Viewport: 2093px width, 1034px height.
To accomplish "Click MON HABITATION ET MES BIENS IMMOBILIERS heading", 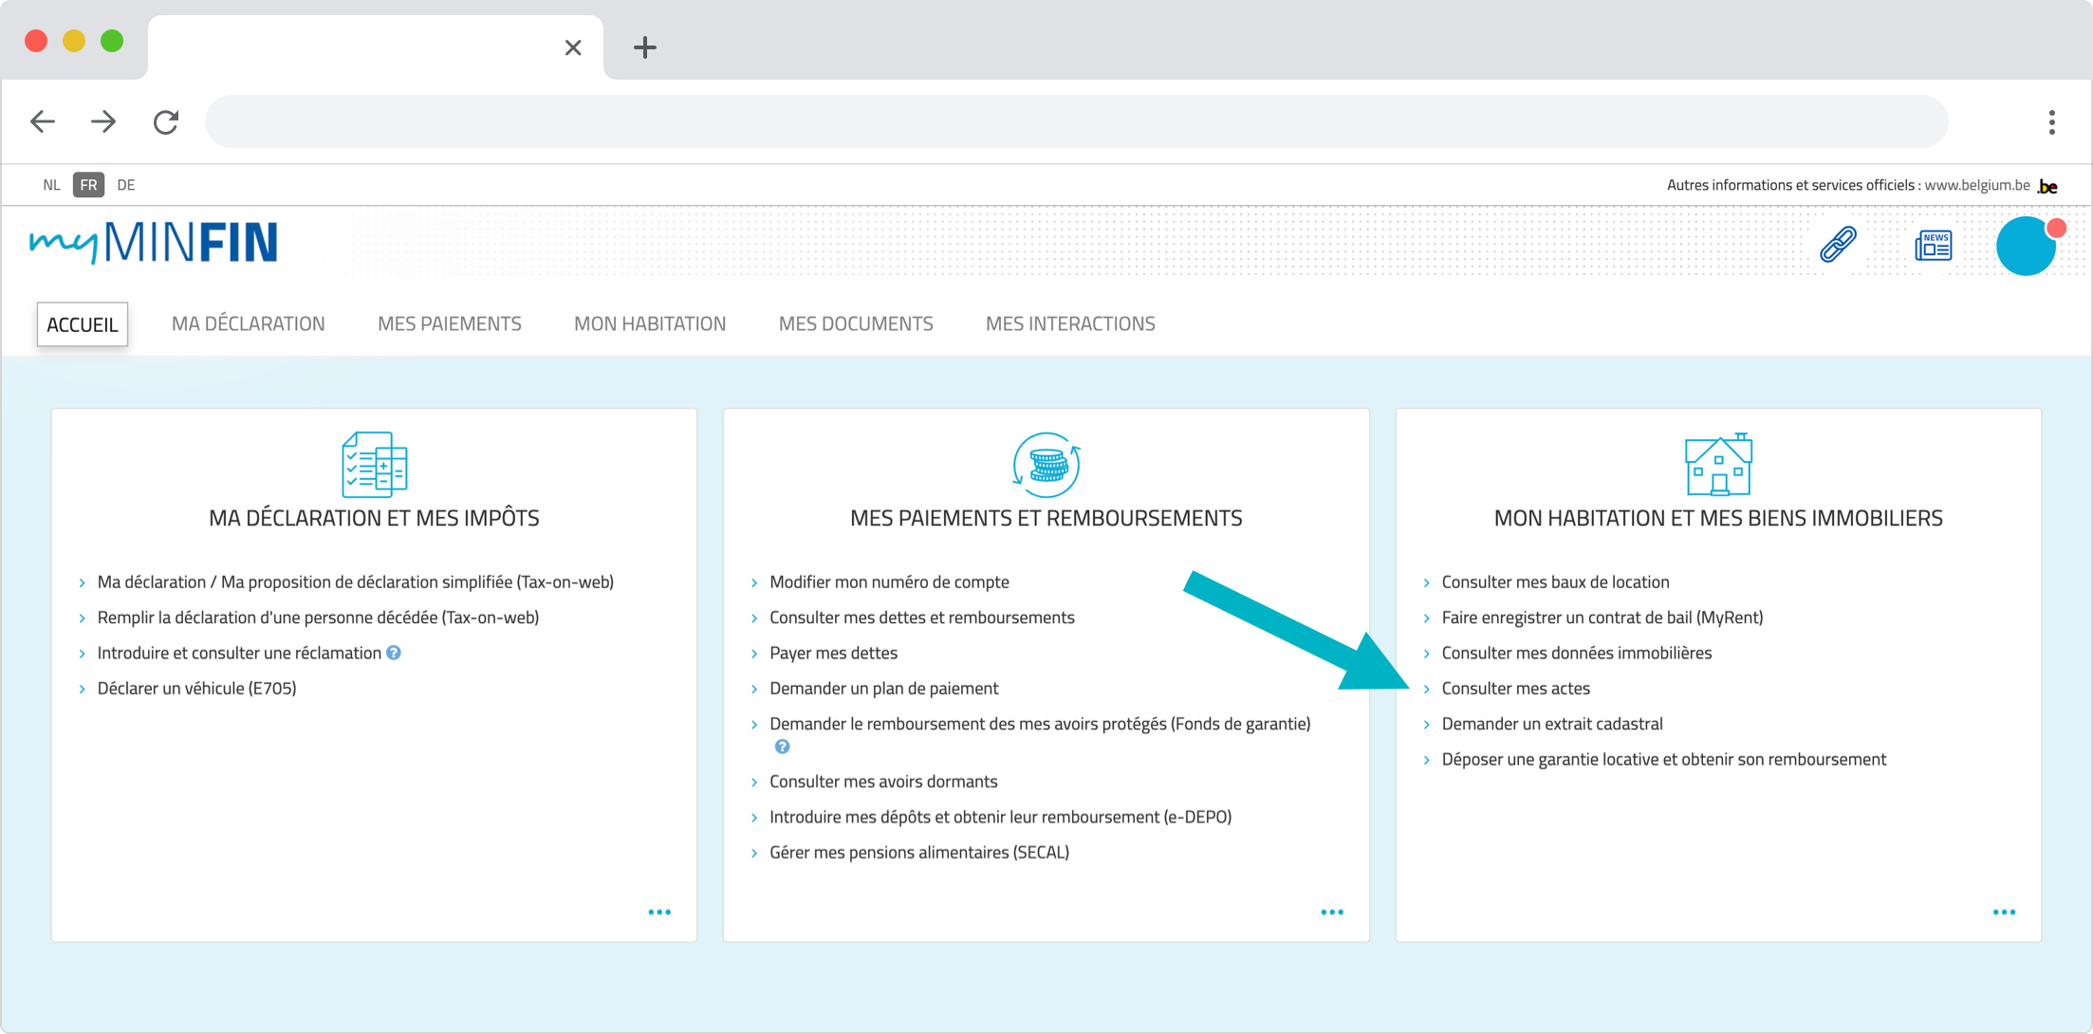I will 1718,518.
